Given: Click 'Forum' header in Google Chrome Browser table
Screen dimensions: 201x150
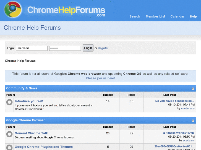Looking at the screenshot, I should 11,127.
